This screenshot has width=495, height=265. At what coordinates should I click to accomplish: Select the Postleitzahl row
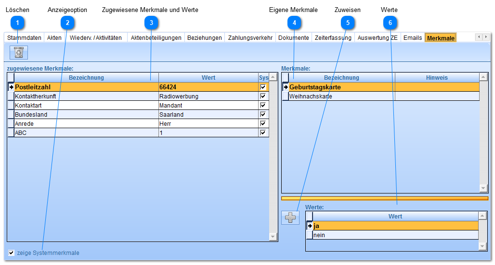pyautogui.click(x=138, y=87)
